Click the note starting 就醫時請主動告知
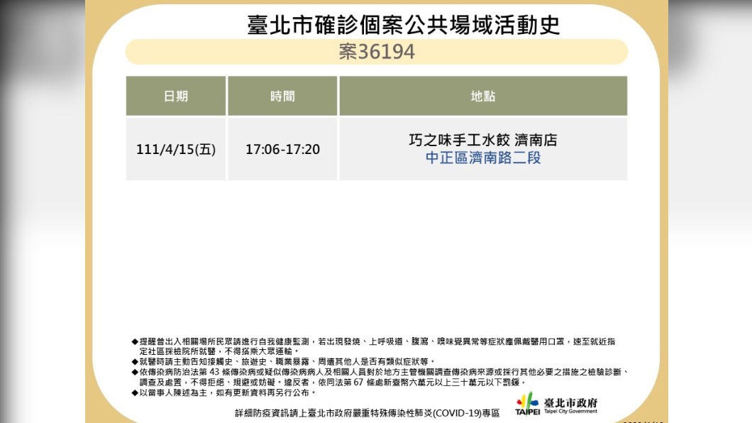This screenshot has height=423, width=752. [x=283, y=362]
